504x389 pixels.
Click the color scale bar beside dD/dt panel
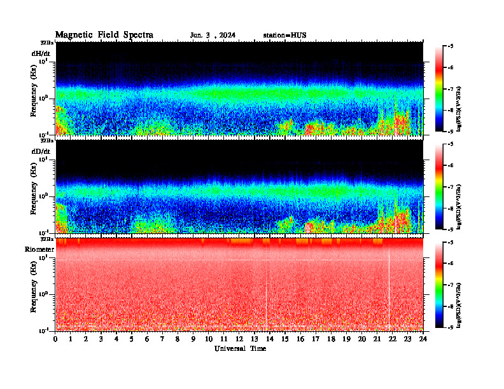(439, 187)
